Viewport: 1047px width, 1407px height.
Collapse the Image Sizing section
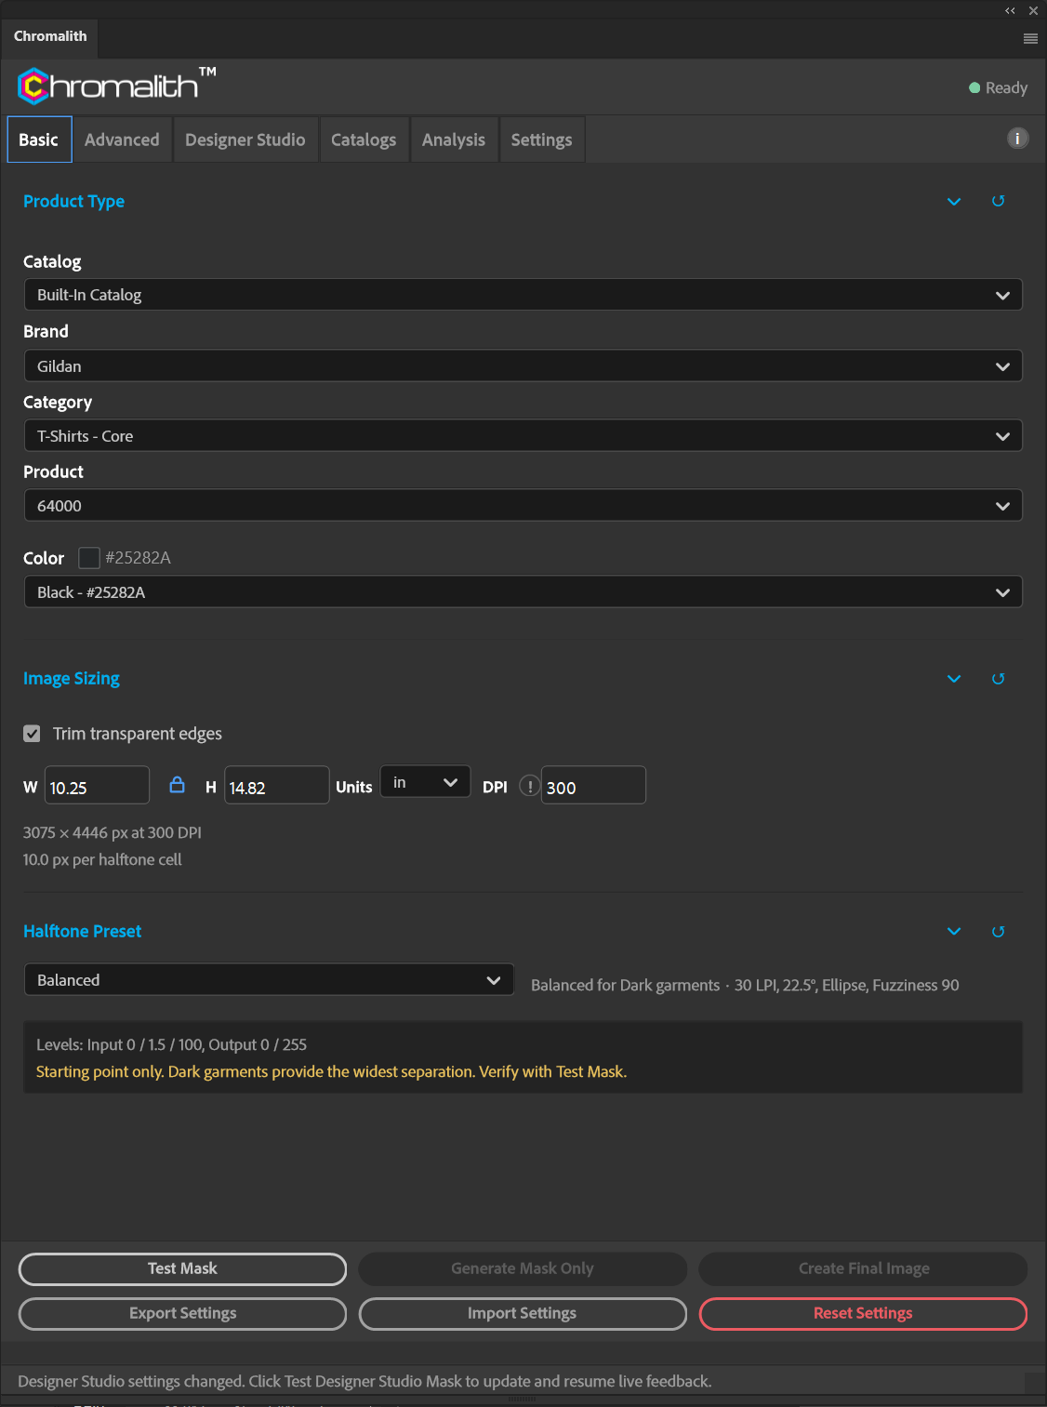(954, 679)
